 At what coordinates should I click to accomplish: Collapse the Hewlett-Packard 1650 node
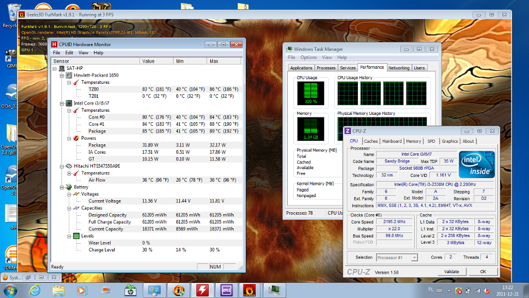coord(62,76)
